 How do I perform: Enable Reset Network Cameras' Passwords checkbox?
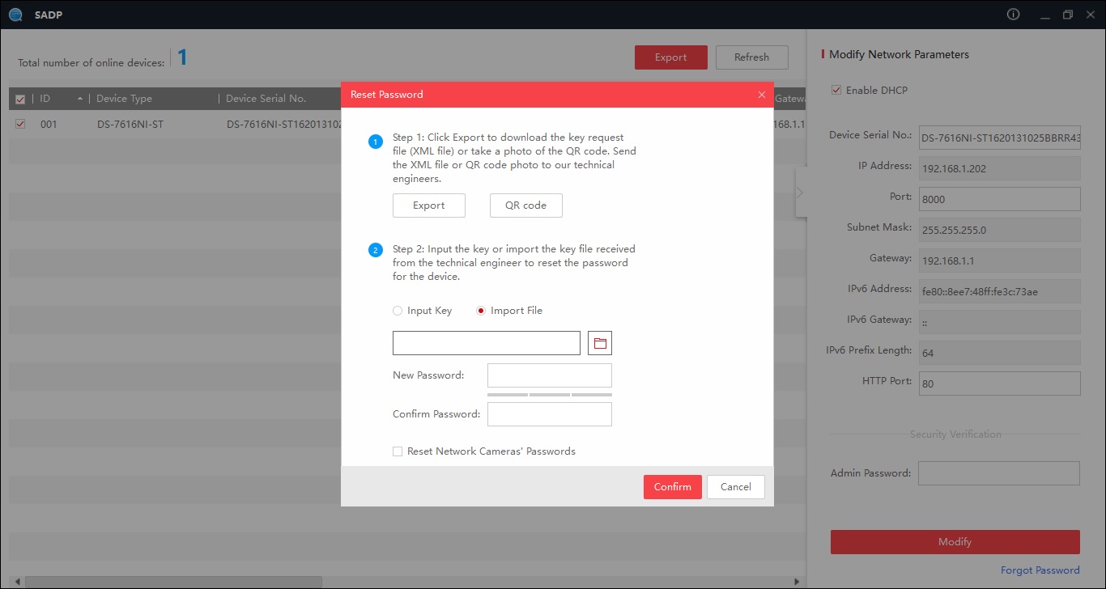click(x=398, y=451)
